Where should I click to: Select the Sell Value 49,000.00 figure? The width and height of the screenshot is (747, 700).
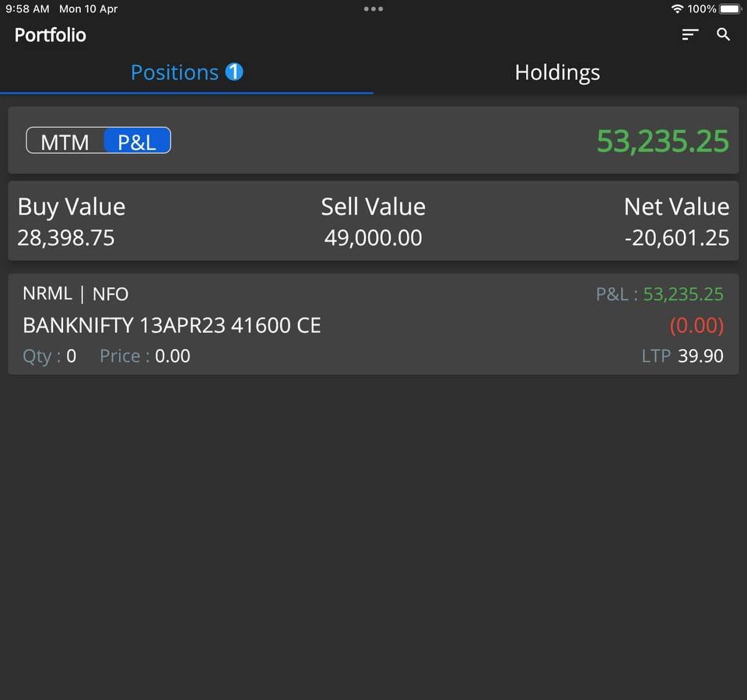click(373, 238)
